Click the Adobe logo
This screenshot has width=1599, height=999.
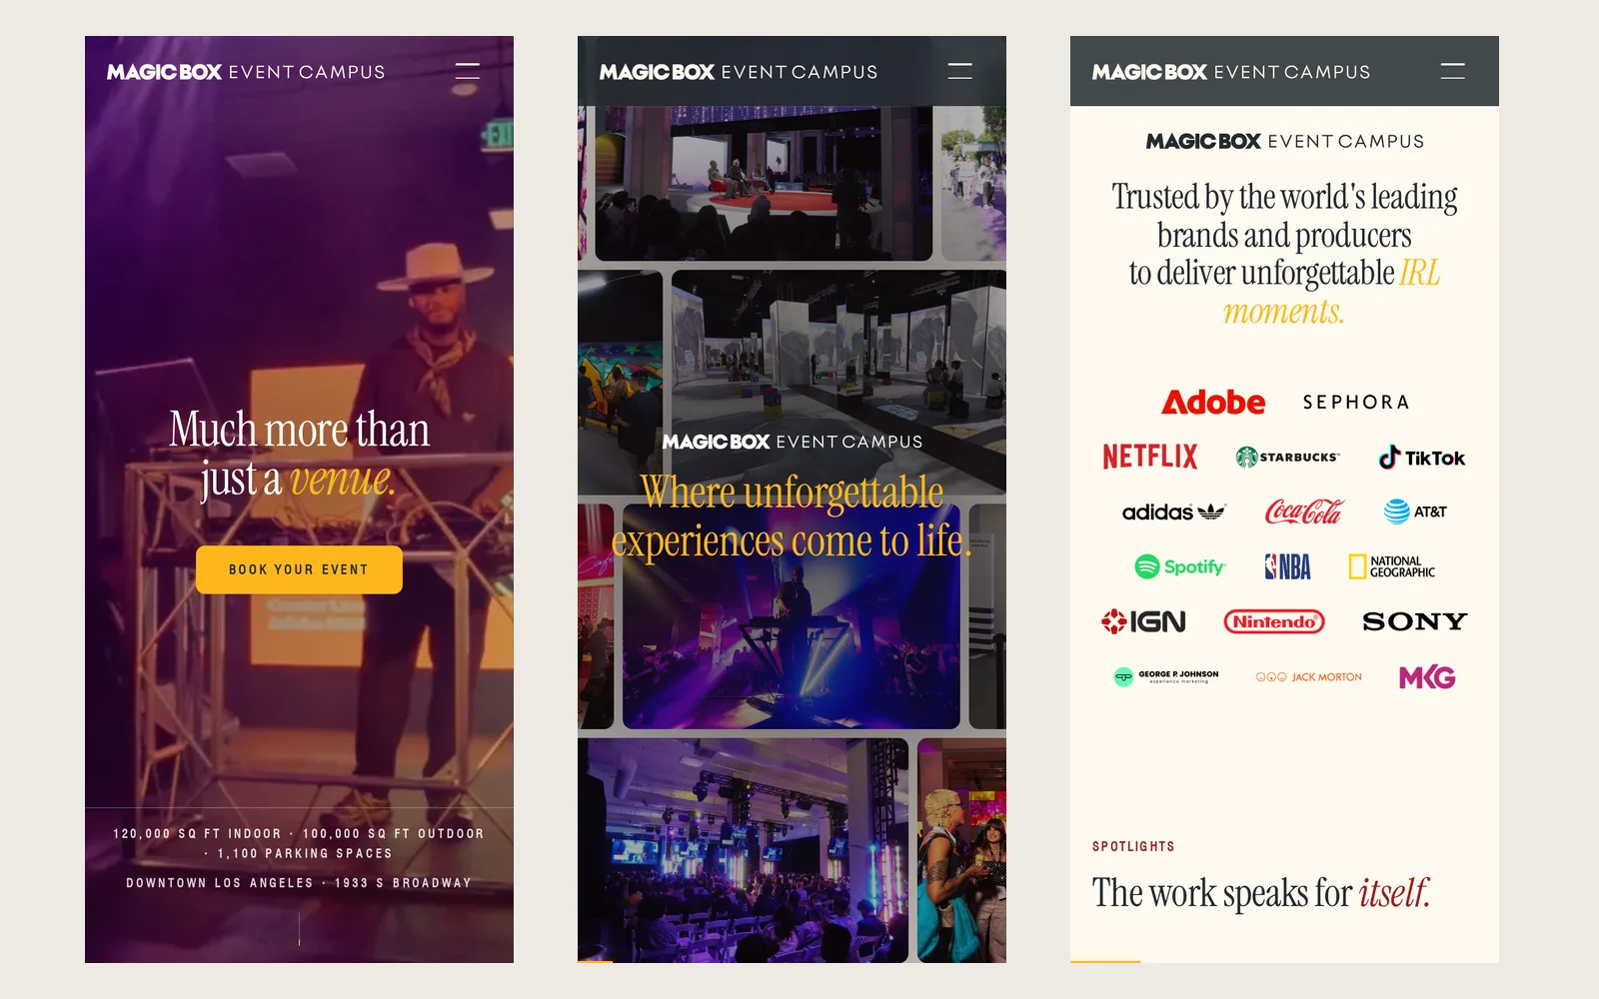coord(1213,402)
